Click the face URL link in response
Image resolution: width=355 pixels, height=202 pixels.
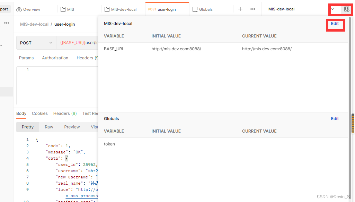pyautogui.click(x=88, y=190)
